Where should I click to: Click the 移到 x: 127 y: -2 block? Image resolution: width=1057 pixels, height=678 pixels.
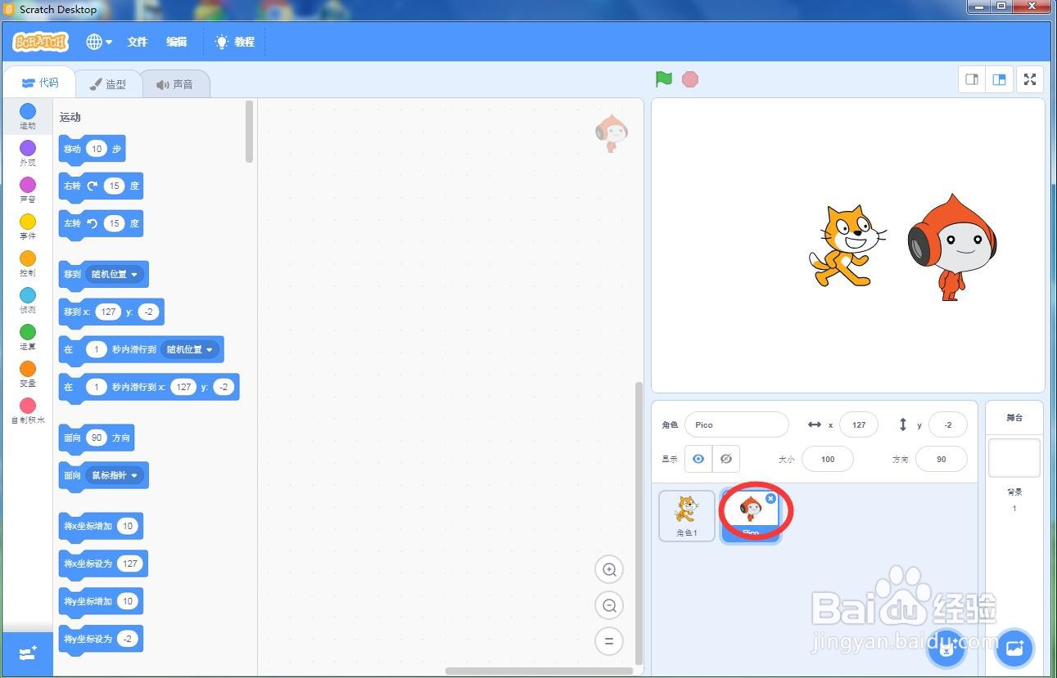pos(111,312)
